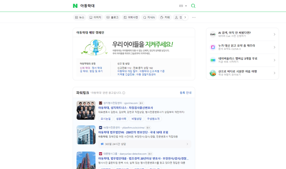The height and width of the screenshot is (169, 286).
Task: Open ad titled 아동학대, 법무법인대륜
Action: click(143, 159)
